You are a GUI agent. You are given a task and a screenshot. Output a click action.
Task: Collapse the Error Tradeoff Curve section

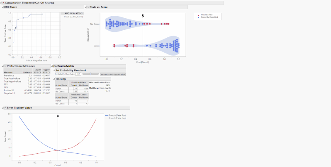tap(2, 108)
